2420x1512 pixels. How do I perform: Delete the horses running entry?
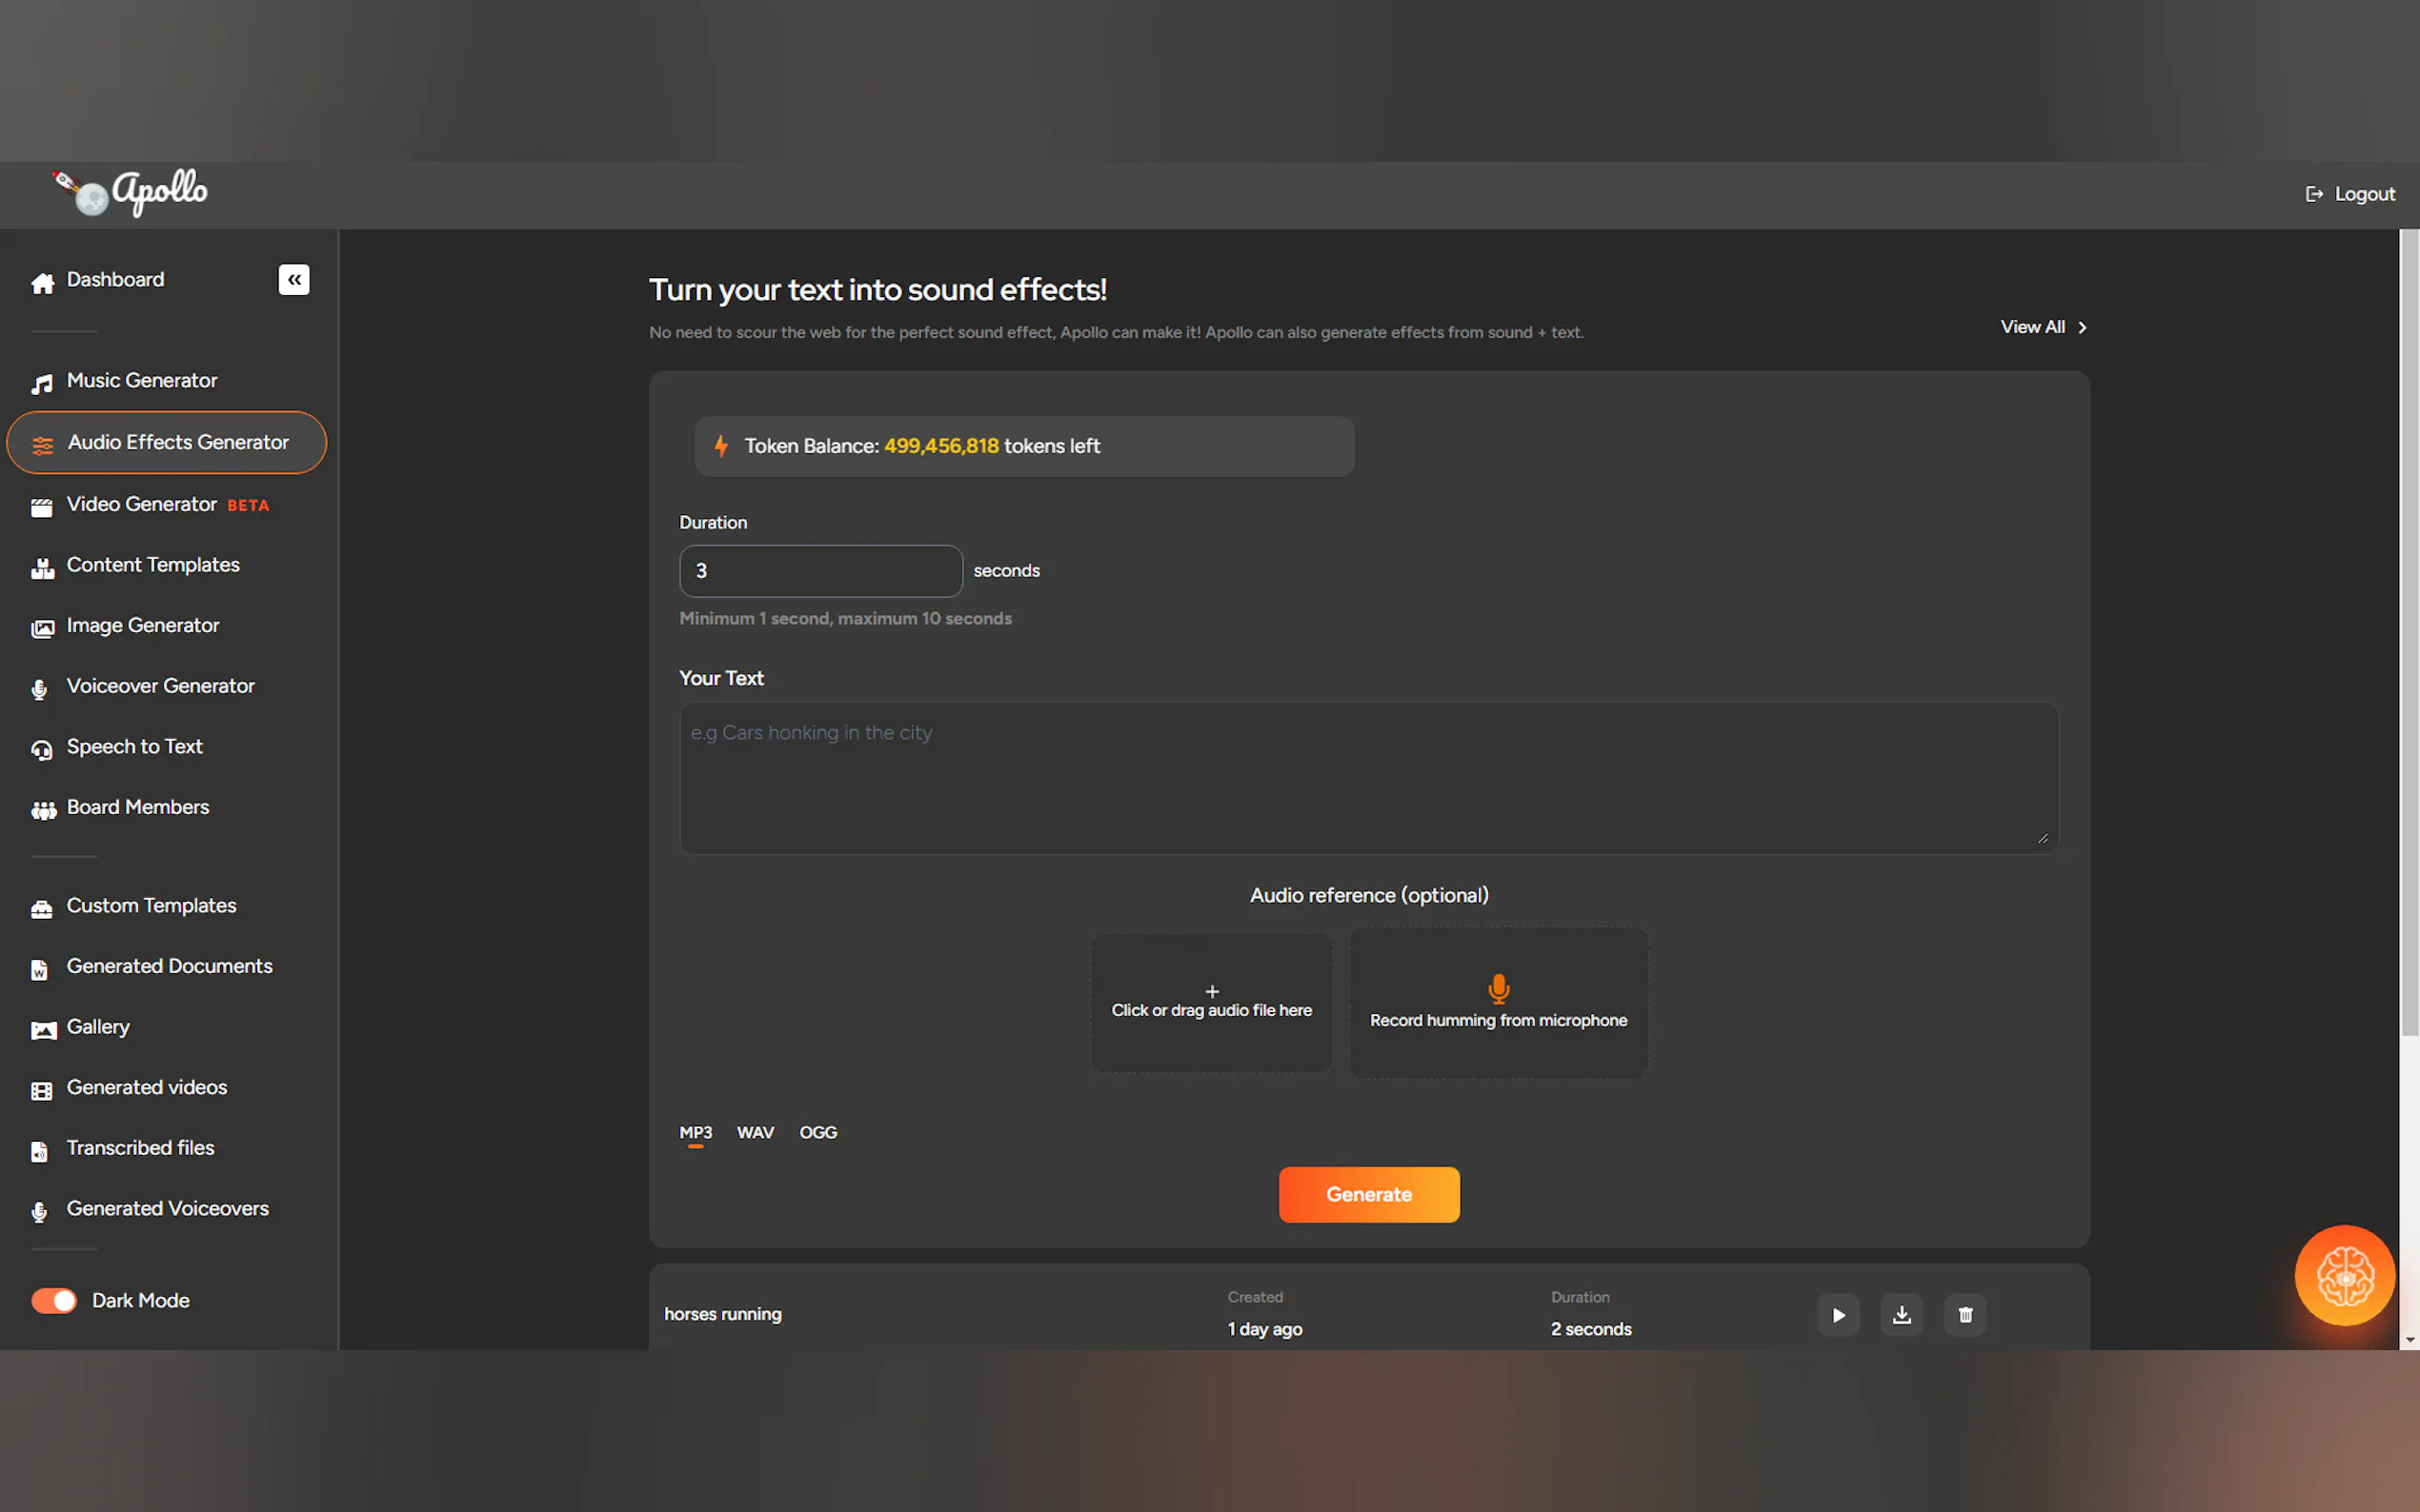tap(1965, 1315)
